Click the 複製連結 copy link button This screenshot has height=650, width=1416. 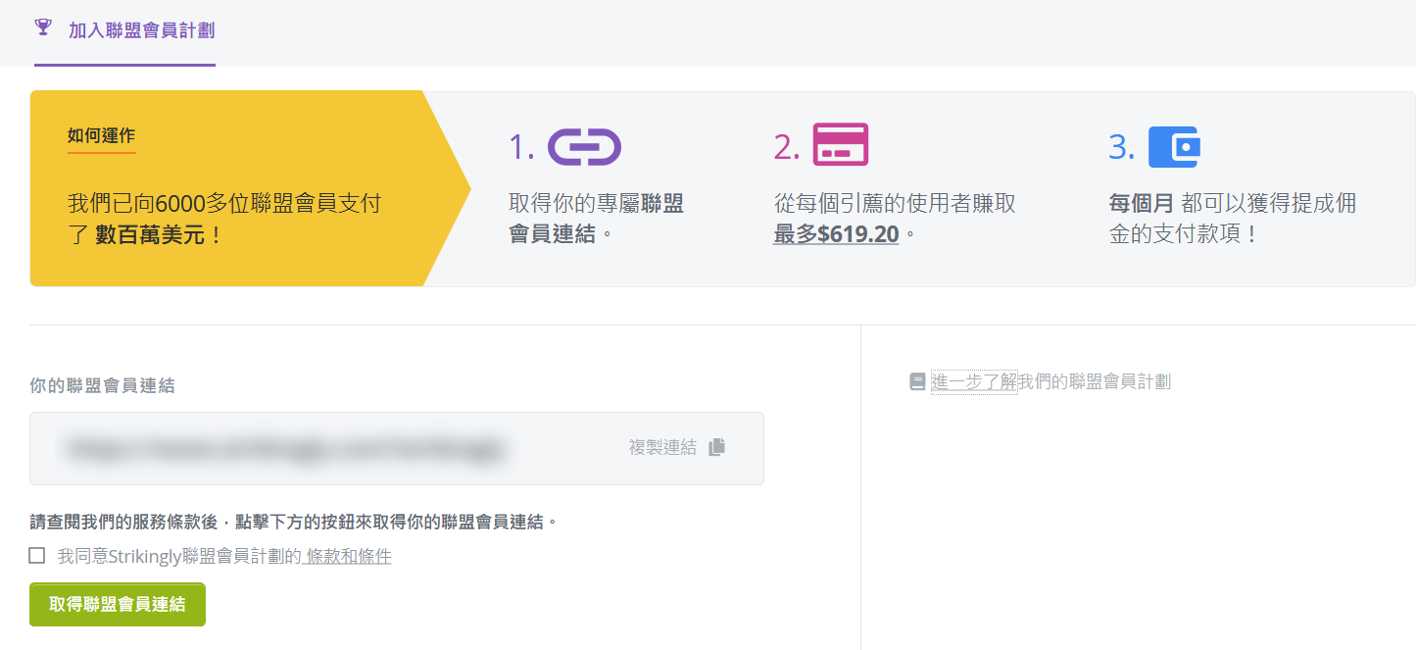point(664,447)
